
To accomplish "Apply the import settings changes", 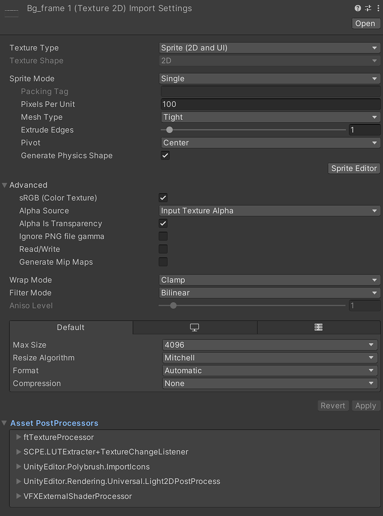I will (365, 406).
